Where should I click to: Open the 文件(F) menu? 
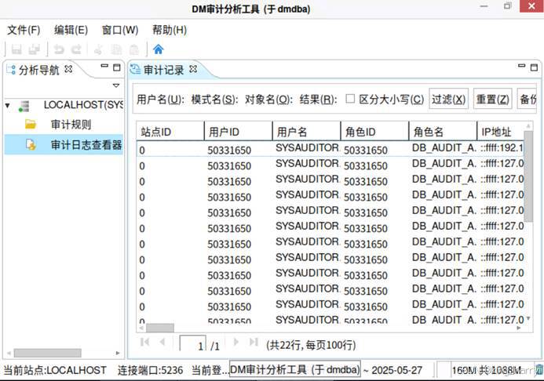pos(24,30)
